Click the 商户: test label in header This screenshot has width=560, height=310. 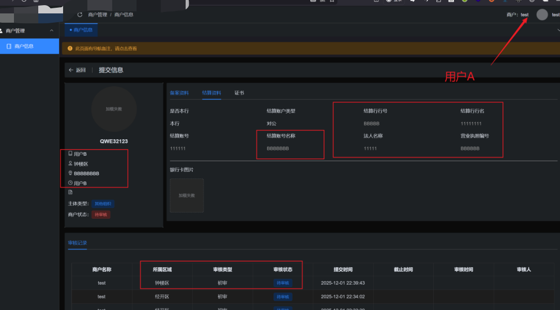tap(518, 14)
